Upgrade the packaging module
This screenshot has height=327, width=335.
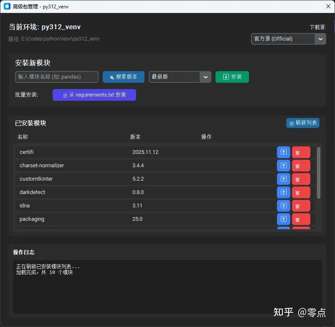point(283,219)
